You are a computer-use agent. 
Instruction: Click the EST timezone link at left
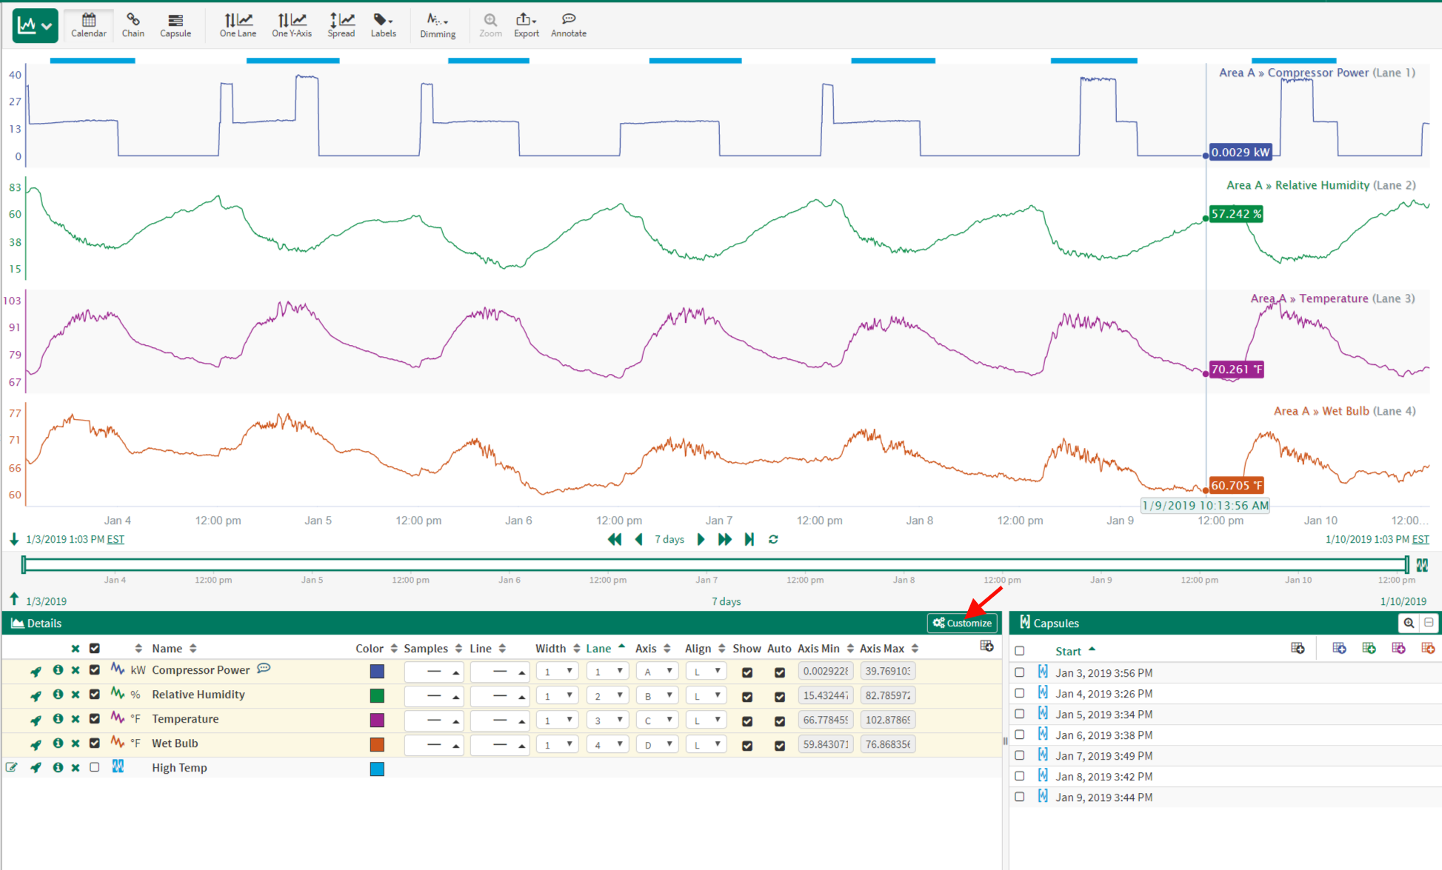click(116, 539)
